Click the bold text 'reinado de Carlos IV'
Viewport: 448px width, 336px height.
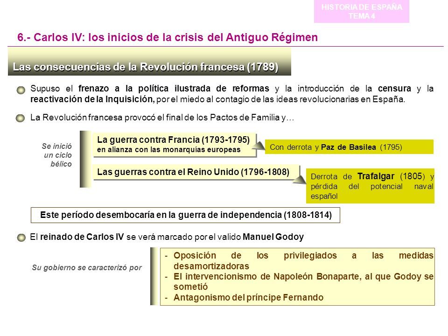[82, 237]
